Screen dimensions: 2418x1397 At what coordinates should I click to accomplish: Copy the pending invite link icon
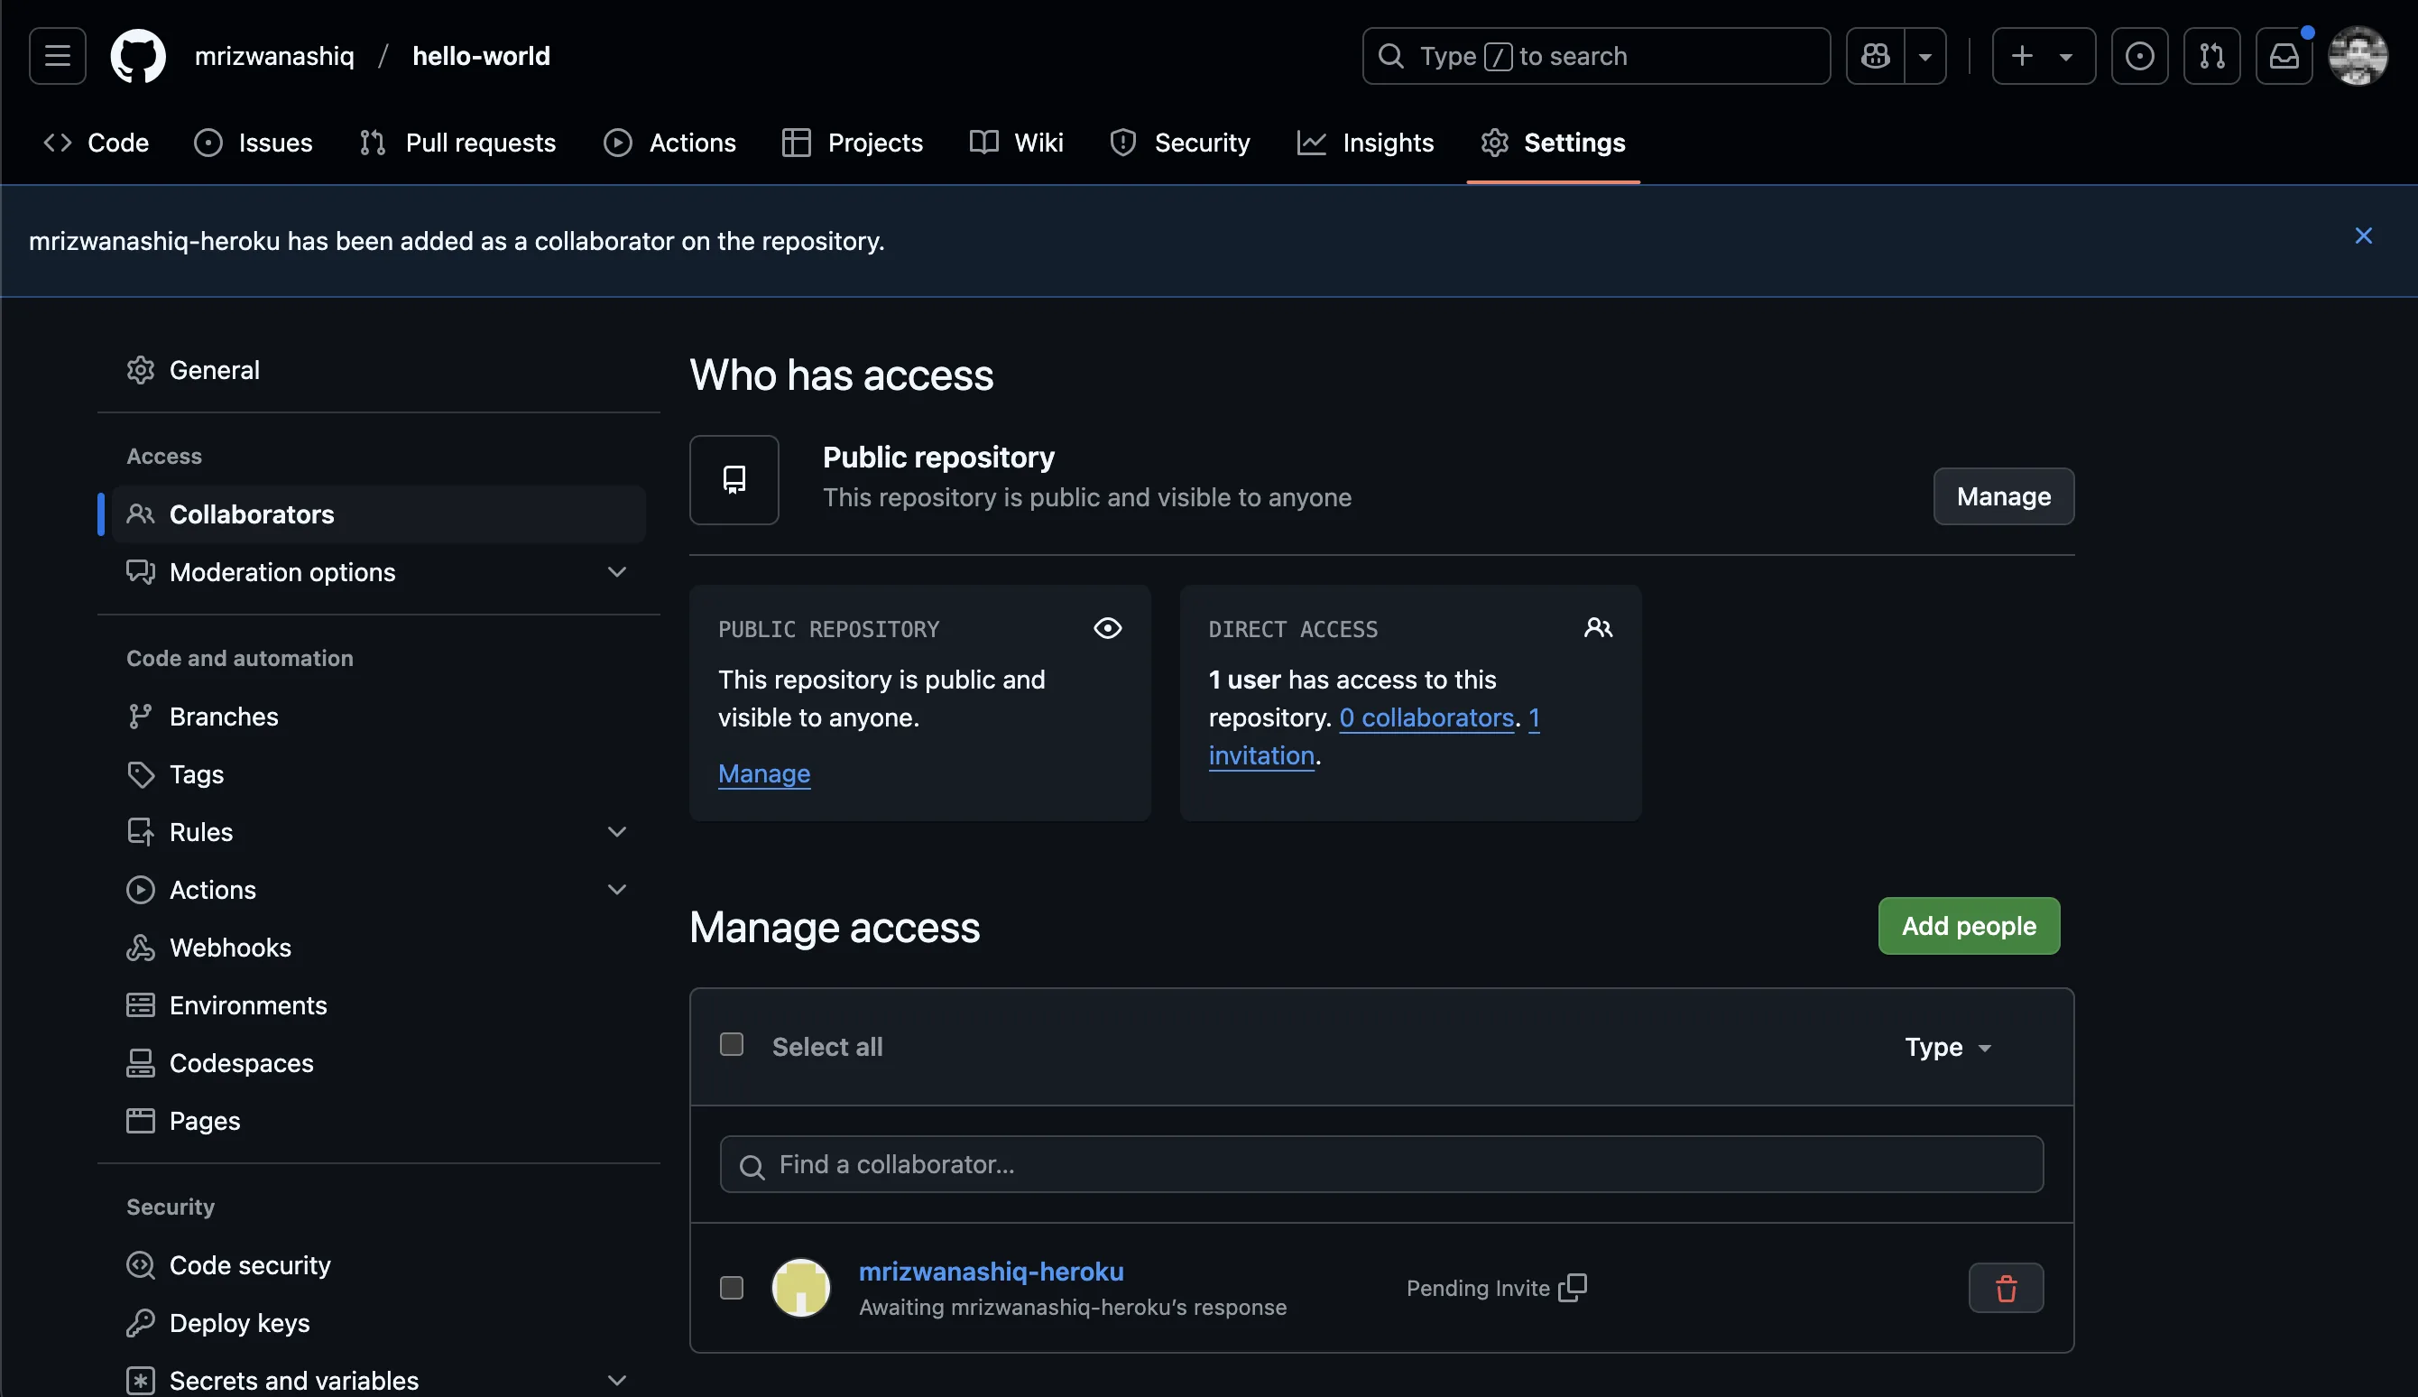[x=1572, y=1288]
